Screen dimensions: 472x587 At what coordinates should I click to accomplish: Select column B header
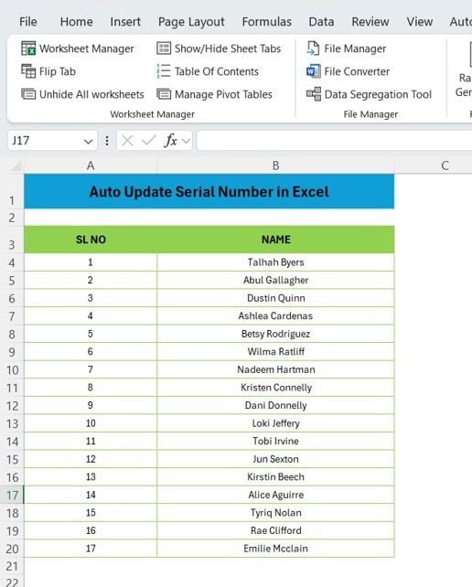[275, 165]
